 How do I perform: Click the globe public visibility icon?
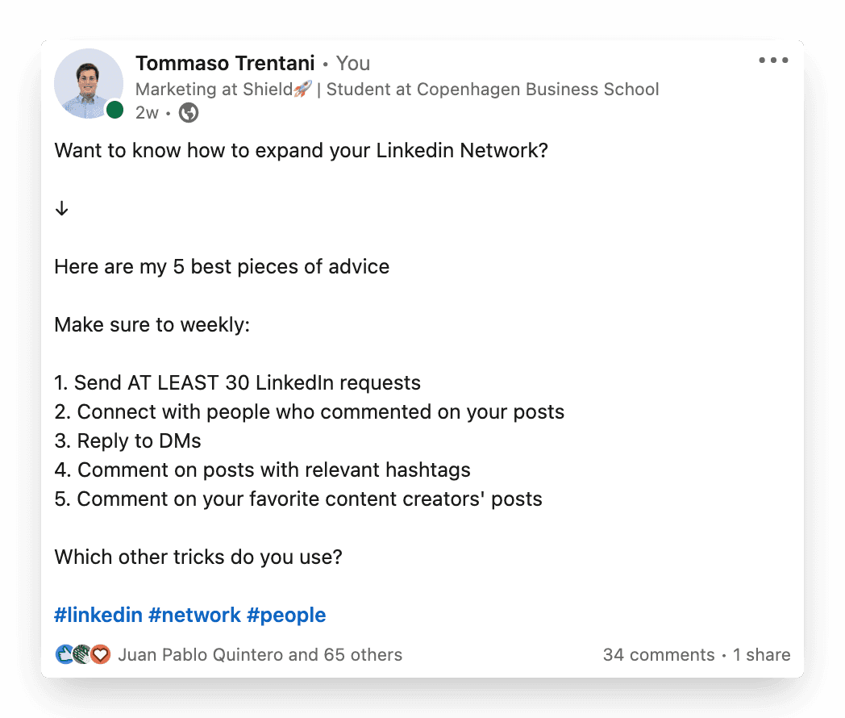pos(189,113)
